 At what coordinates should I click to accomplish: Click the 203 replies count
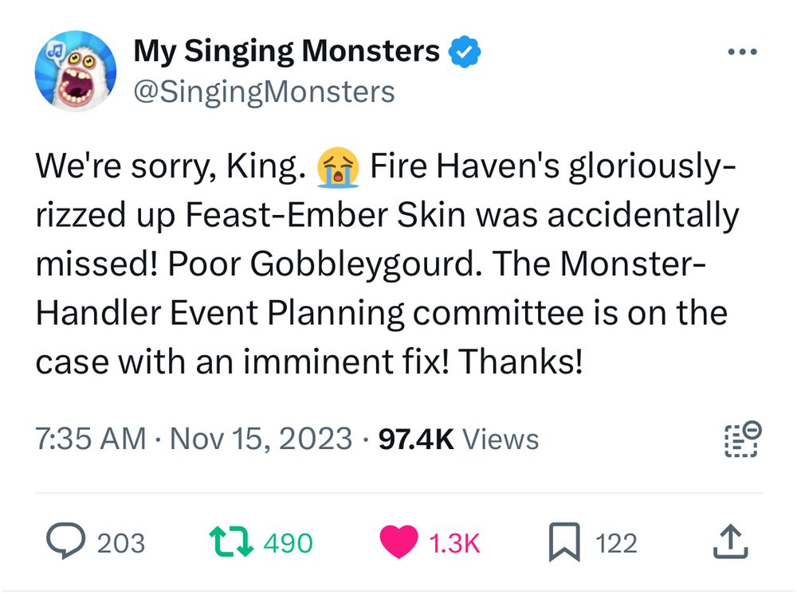[x=121, y=543]
